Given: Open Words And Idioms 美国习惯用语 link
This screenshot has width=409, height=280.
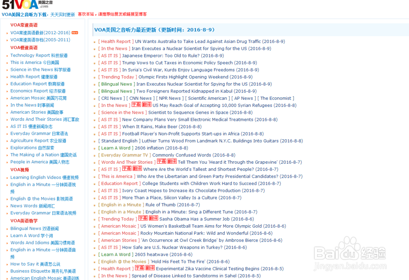Looking at the screenshot, I should coord(43,242).
